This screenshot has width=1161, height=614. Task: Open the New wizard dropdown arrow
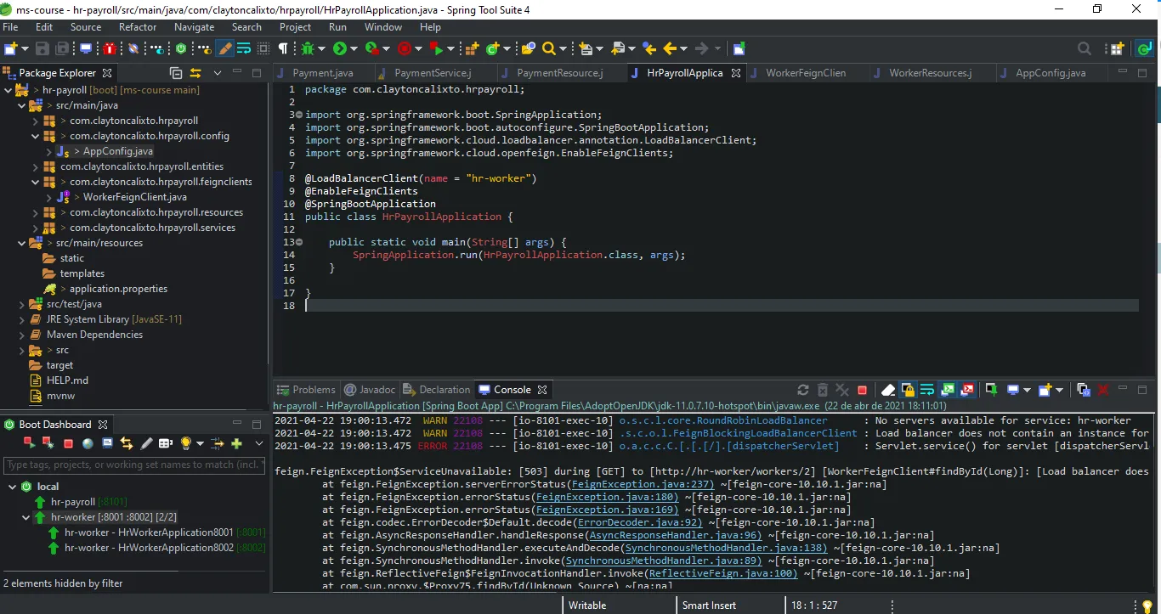(25, 48)
